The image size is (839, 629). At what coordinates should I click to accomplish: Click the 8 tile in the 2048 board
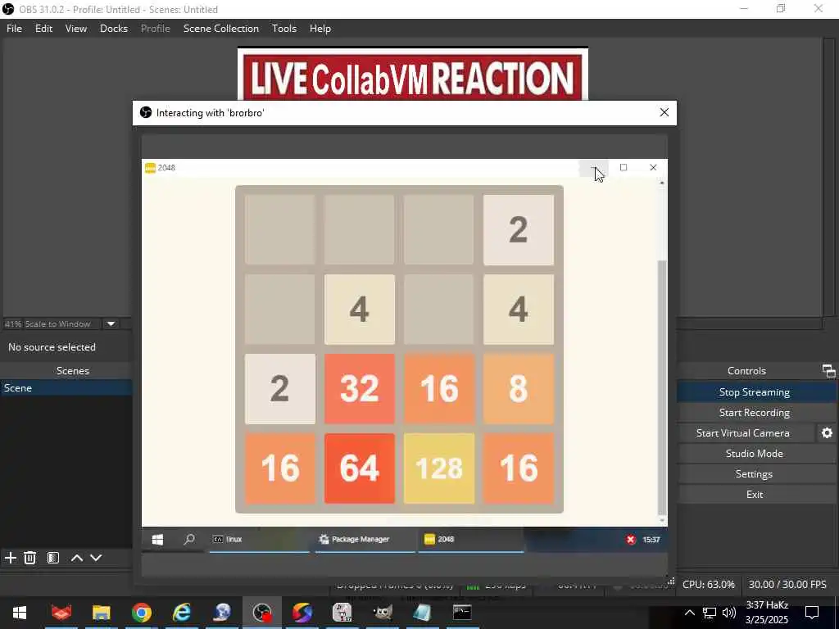(x=519, y=388)
